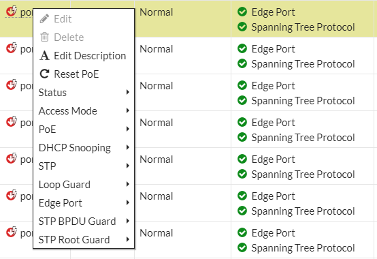Click the circular arrow Reset PoE icon
The image size is (377, 259).
44,74
